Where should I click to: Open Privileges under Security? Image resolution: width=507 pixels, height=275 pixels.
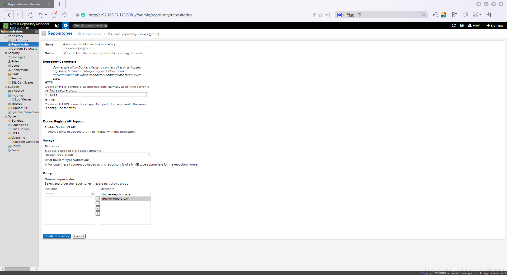coord(18,57)
